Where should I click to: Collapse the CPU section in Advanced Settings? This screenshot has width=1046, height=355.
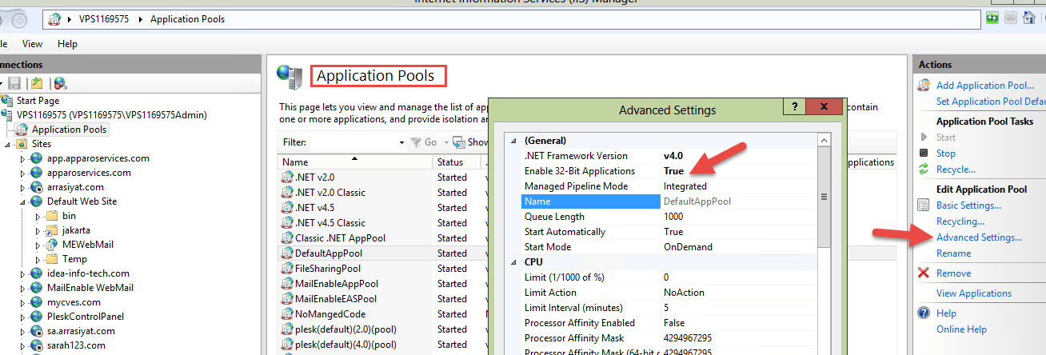514,262
